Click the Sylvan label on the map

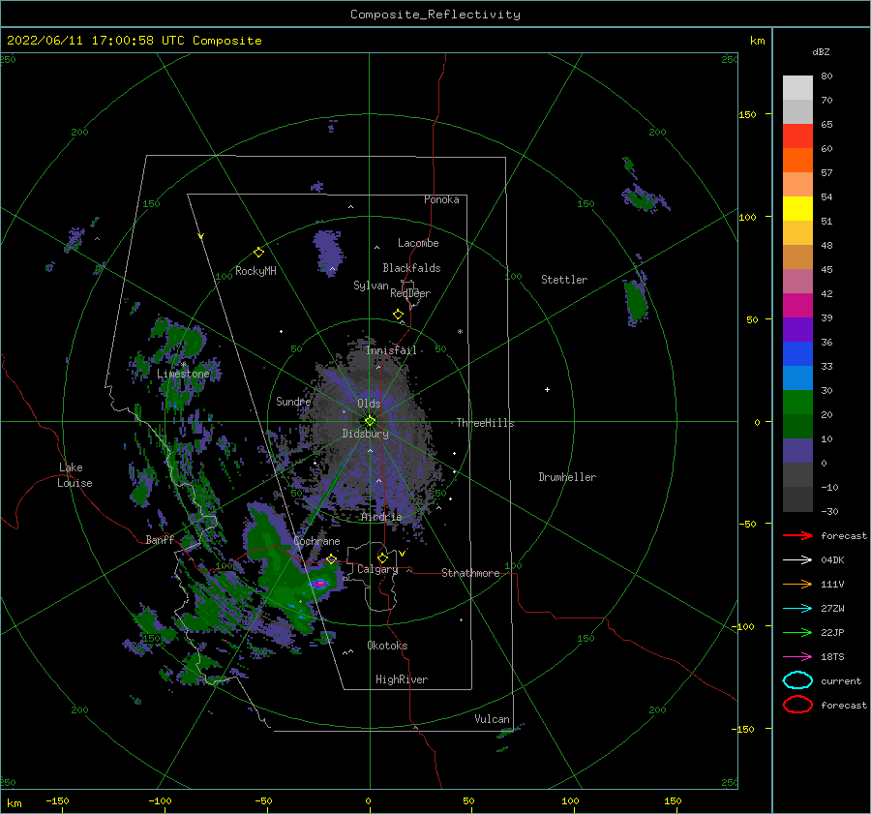pos(371,286)
